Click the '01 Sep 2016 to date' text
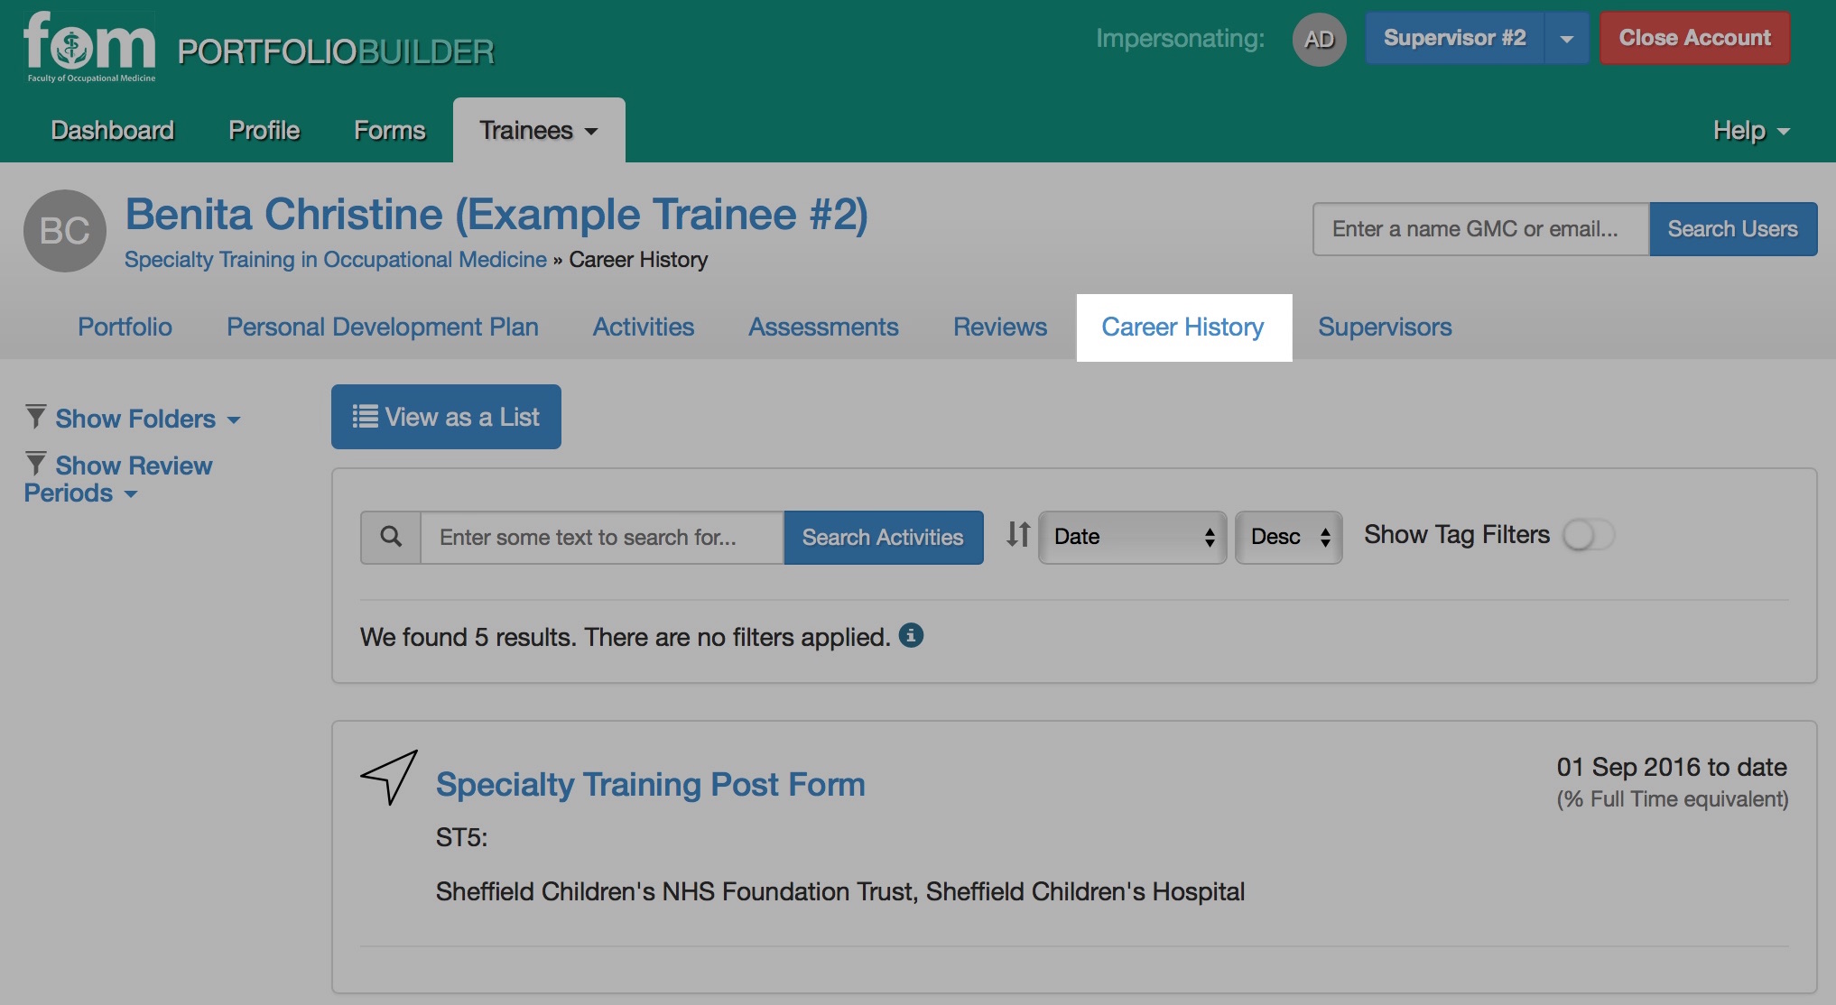The width and height of the screenshot is (1836, 1005). pyautogui.click(x=1671, y=767)
